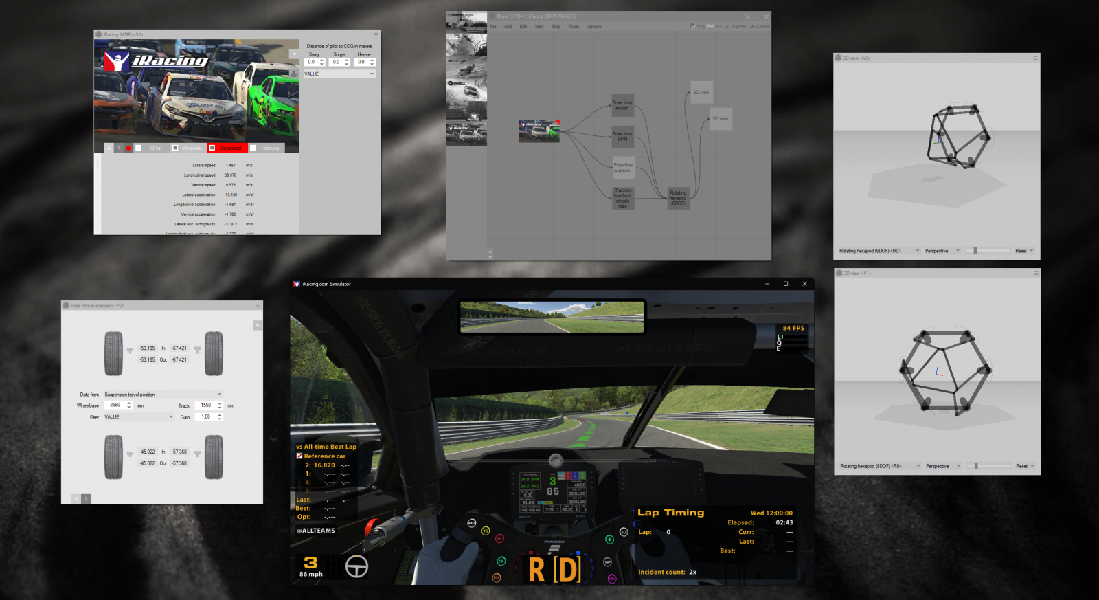This screenshot has width=1099, height=600.
Task: Open Filter VALUE dropdown in Pose from suspension
Action: pyautogui.click(x=139, y=417)
